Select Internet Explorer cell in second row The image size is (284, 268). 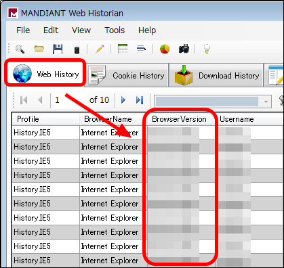click(113, 147)
